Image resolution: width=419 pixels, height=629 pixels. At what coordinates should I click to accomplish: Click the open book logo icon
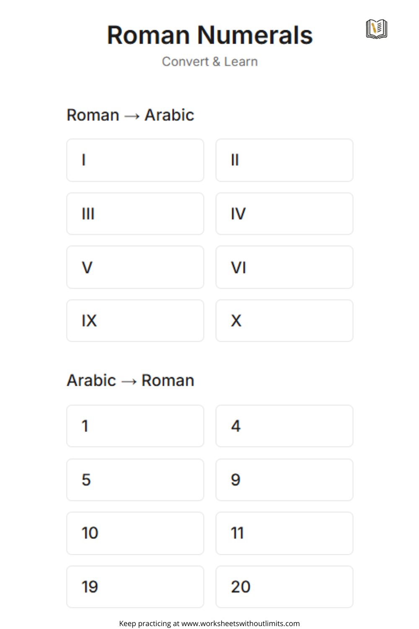376,29
